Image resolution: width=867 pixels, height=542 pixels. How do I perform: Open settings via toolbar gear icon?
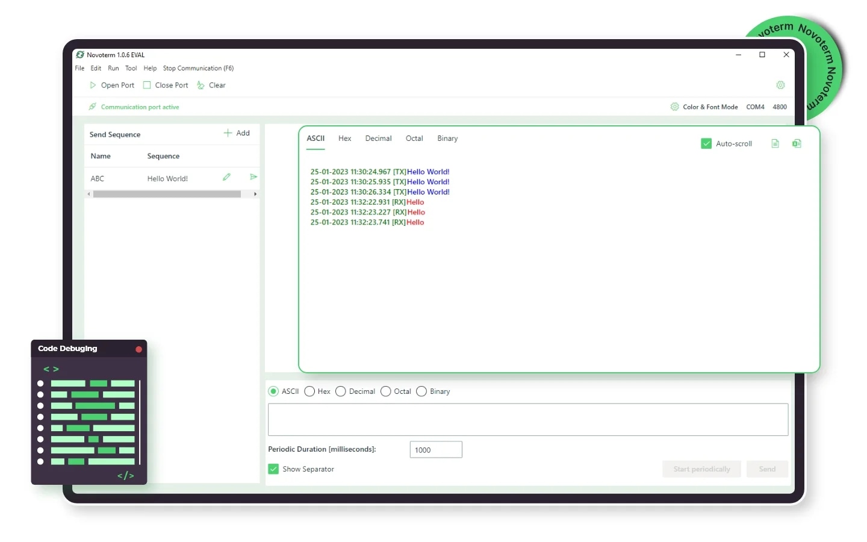[780, 85]
